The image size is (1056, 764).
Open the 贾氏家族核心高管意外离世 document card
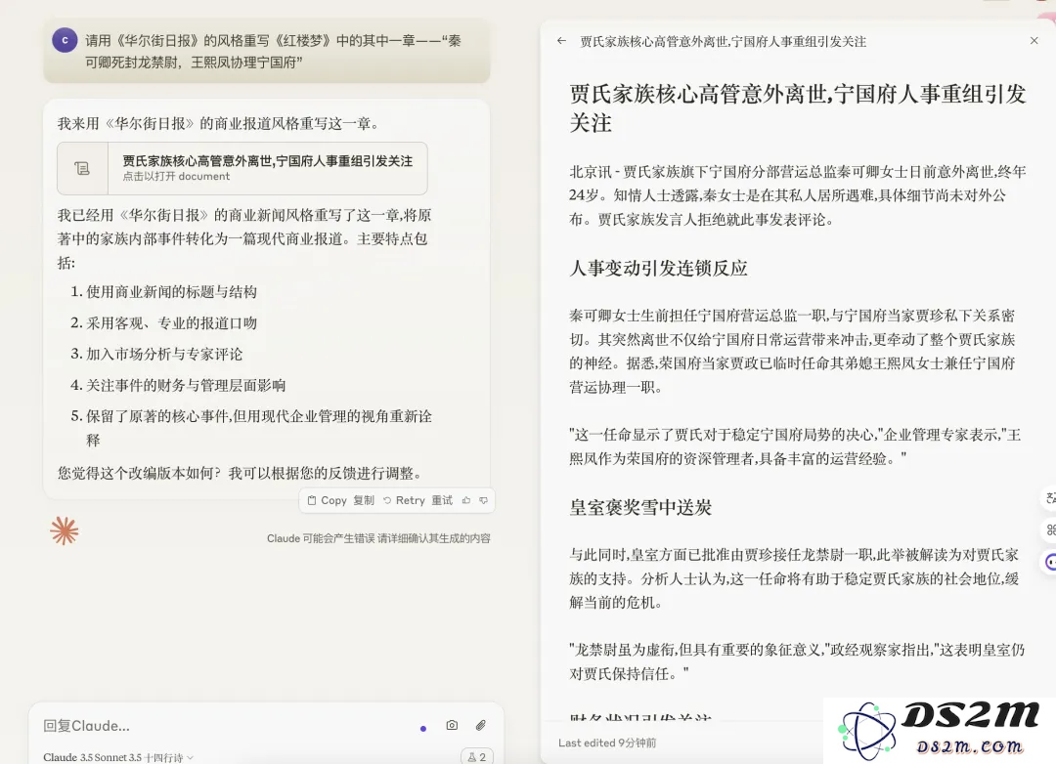[x=242, y=168]
